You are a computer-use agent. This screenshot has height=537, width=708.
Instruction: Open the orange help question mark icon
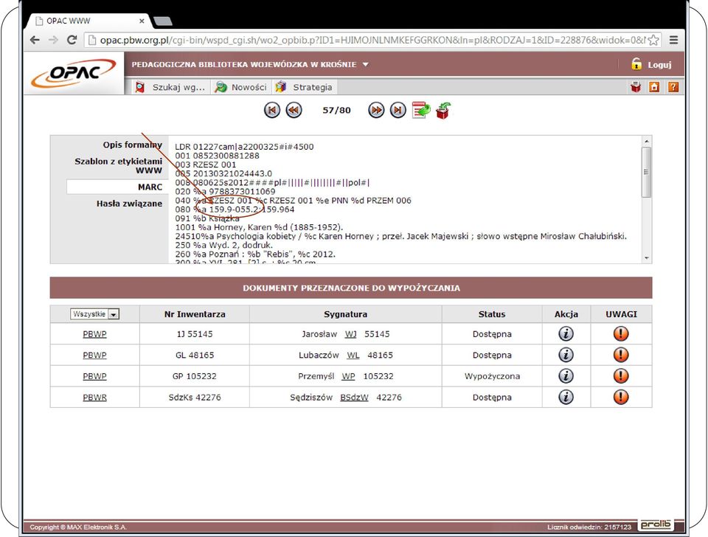673,87
